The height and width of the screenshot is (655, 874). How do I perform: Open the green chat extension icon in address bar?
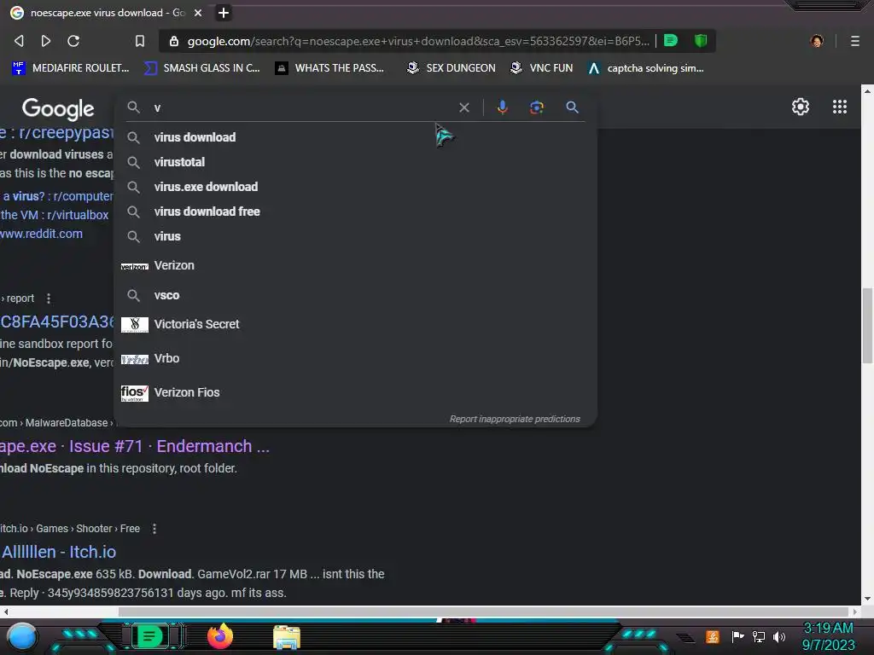click(x=671, y=41)
